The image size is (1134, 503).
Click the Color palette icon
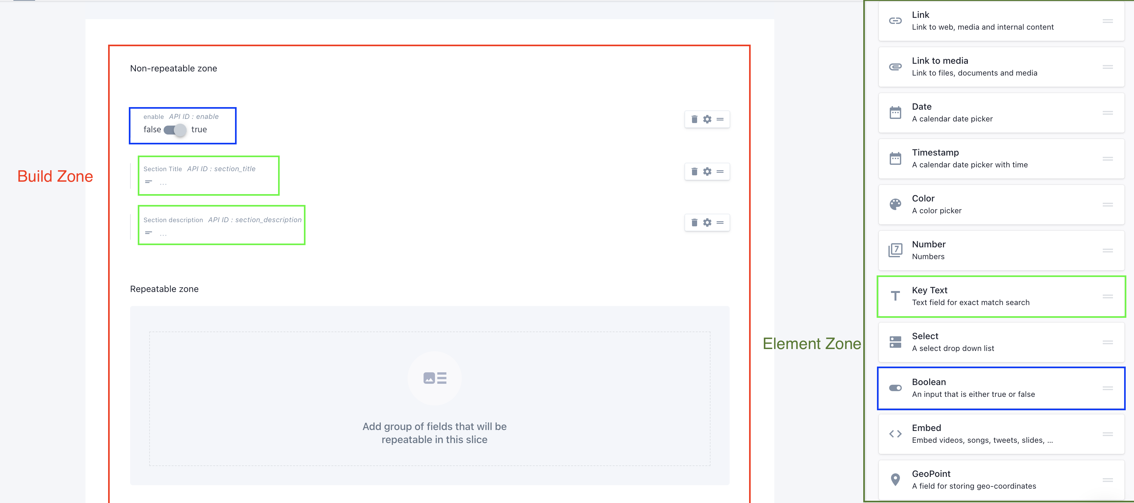coord(895,205)
